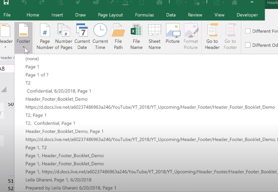Insert the Current Time

100,36
